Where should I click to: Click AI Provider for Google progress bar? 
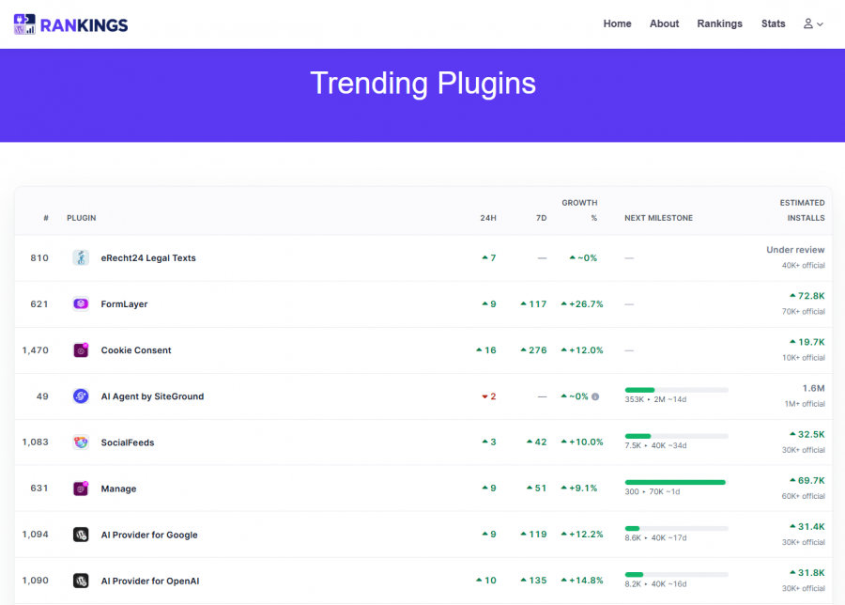[x=676, y=528]
